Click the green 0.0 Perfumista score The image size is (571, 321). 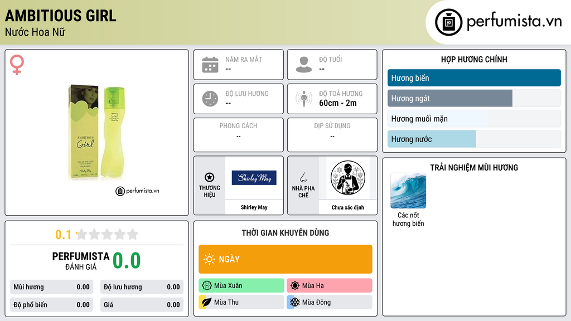(127, 261)
